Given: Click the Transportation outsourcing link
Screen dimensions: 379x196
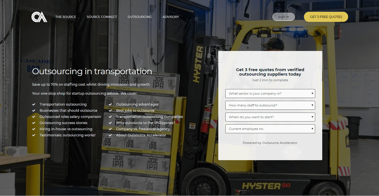Looking at the screenshot, I should pos(63,104).
